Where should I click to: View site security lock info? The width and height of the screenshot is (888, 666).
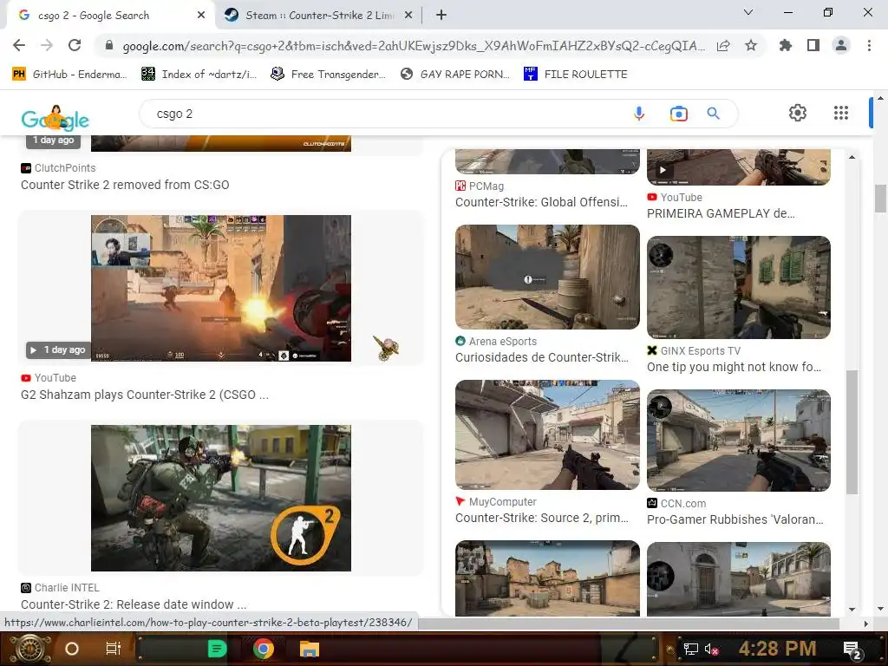tap(109, 45)
